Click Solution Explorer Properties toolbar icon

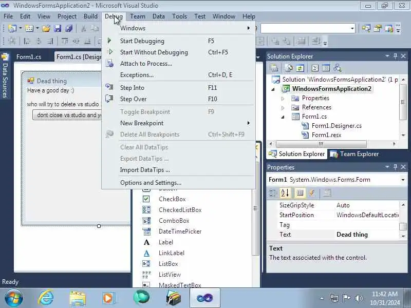click(274, 68)
